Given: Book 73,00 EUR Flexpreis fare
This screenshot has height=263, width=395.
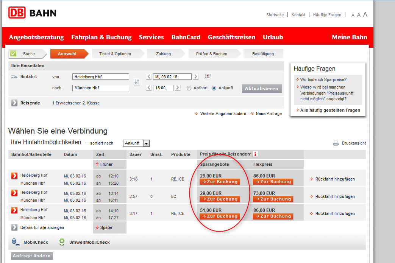Looking at the screenshot, I should click(x=273, y=199).
